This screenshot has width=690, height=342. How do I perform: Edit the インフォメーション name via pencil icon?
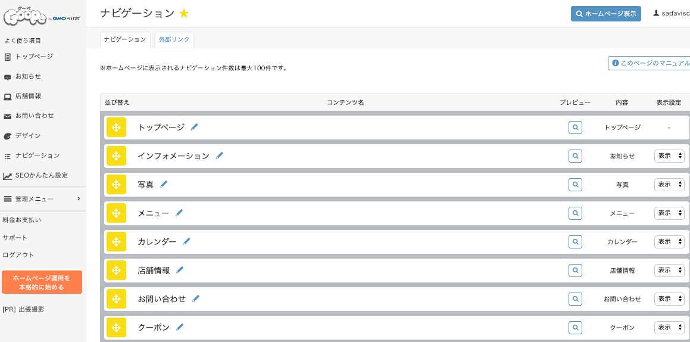(x=220, y=156)
